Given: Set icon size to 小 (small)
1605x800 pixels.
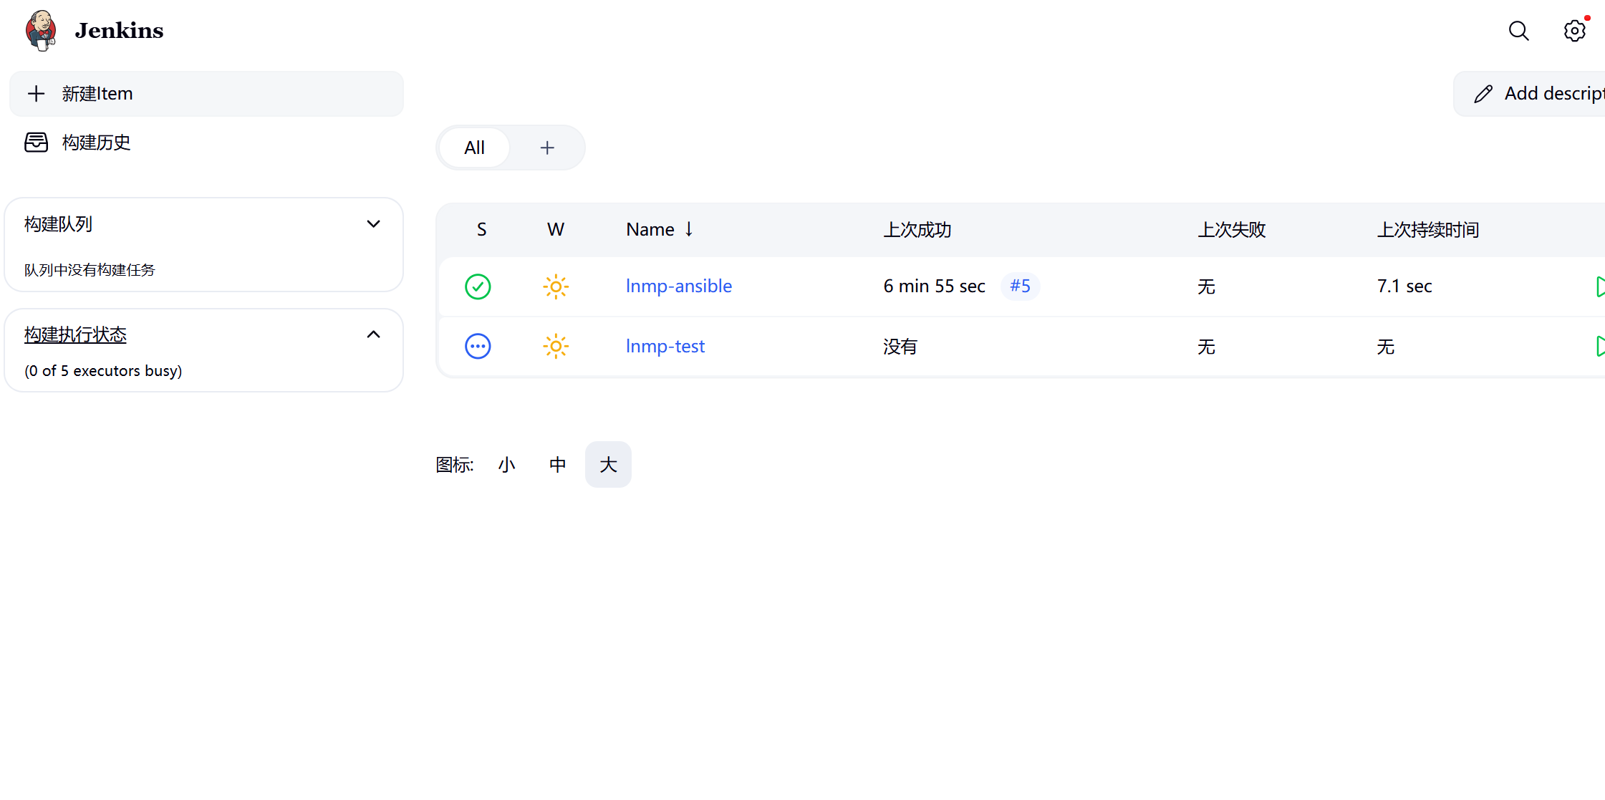Looking at the screenshot, I should point(507,465).
